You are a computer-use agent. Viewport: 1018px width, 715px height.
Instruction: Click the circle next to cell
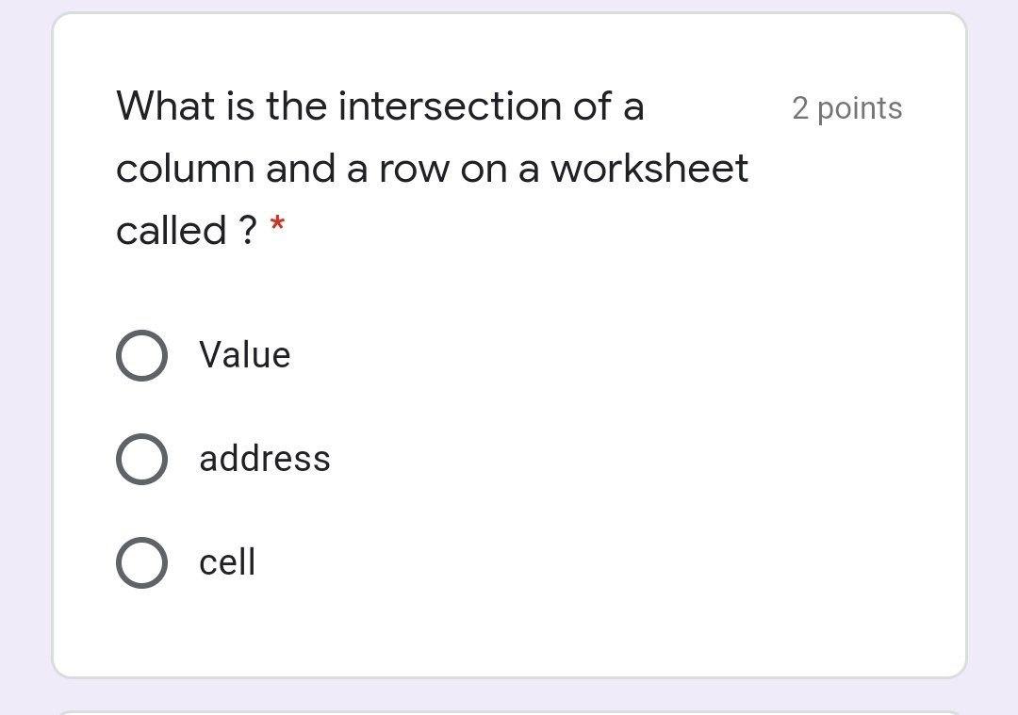click(x=141, y=561)
